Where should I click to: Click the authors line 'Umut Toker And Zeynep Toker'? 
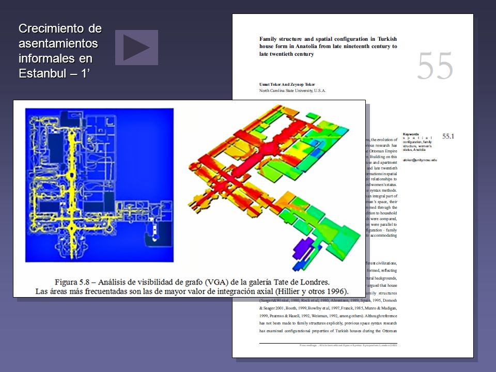coord(287,84)
